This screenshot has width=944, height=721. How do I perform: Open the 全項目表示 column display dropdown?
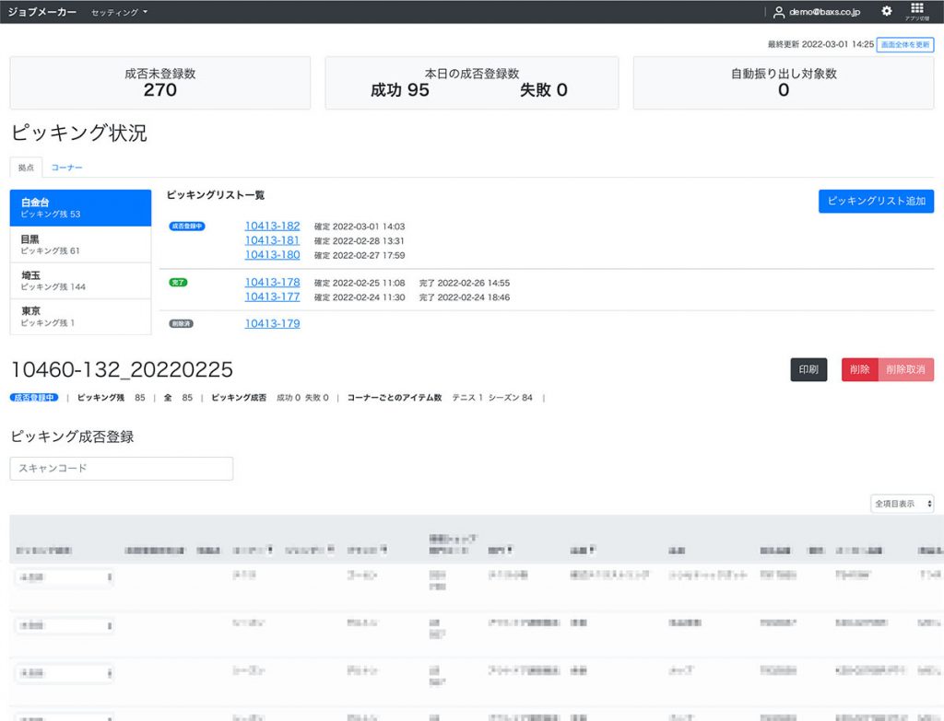[901, 504]
